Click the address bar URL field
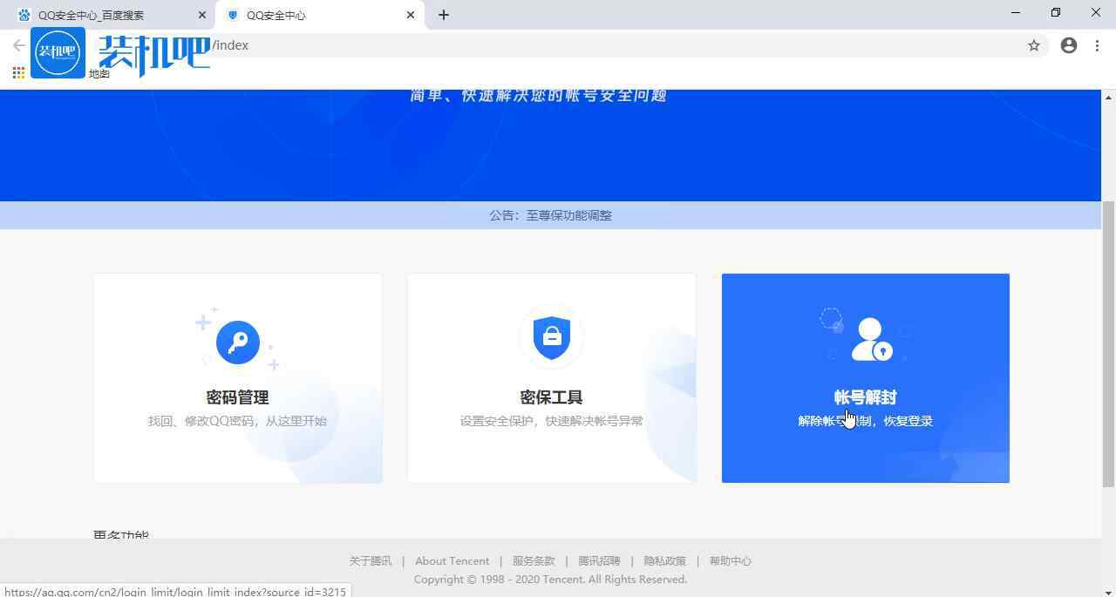1116x597 pixels. (558, 45)
